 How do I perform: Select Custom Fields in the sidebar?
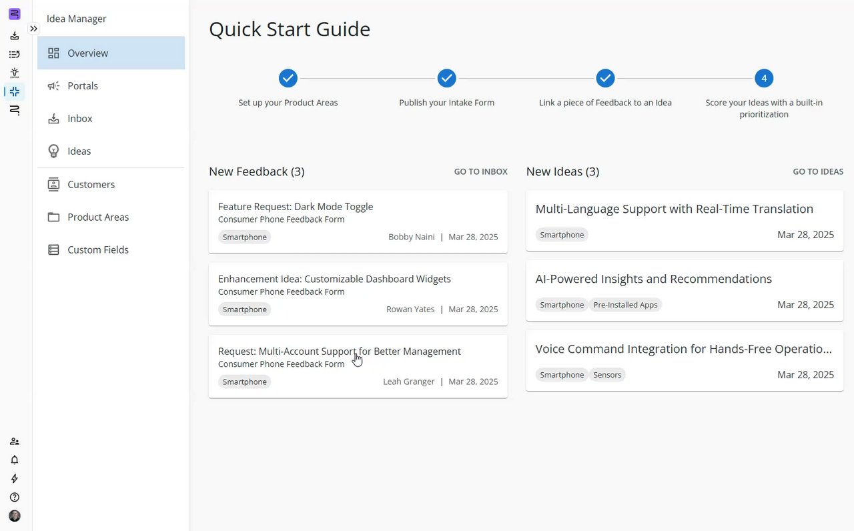point(97,250)
